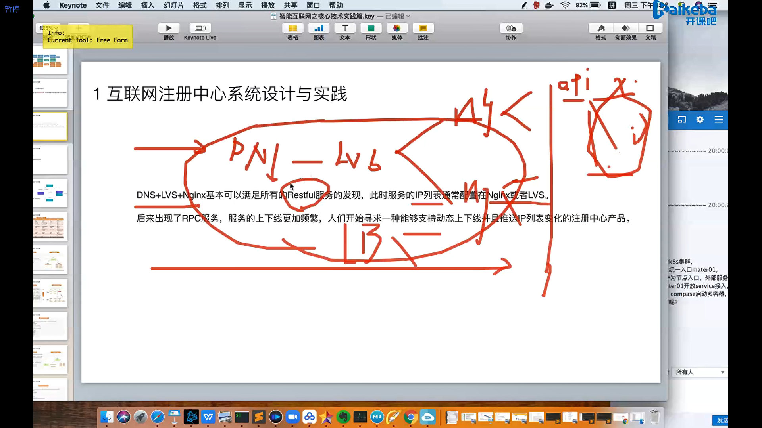This screenshot has height=428, width=762.
Task: Open the 插入 menu
Action: pyautogui.click(x=147, y=5)
